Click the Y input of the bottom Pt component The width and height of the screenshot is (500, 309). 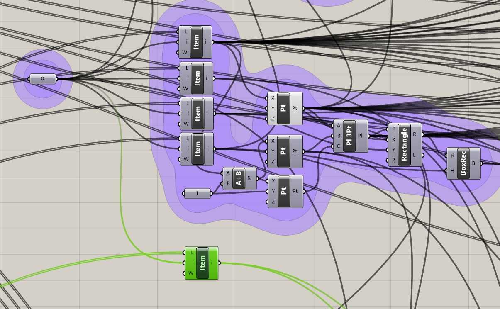pyautogui.click(x=273, y=191)
